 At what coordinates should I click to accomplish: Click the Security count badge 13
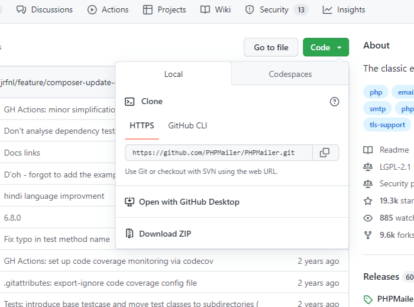click(301, 10)
